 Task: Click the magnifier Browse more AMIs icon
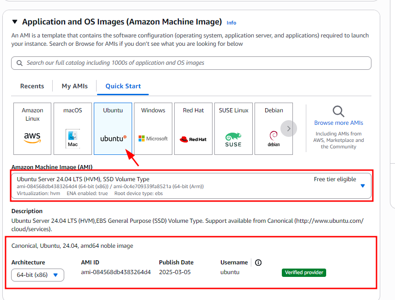(339, 111)
